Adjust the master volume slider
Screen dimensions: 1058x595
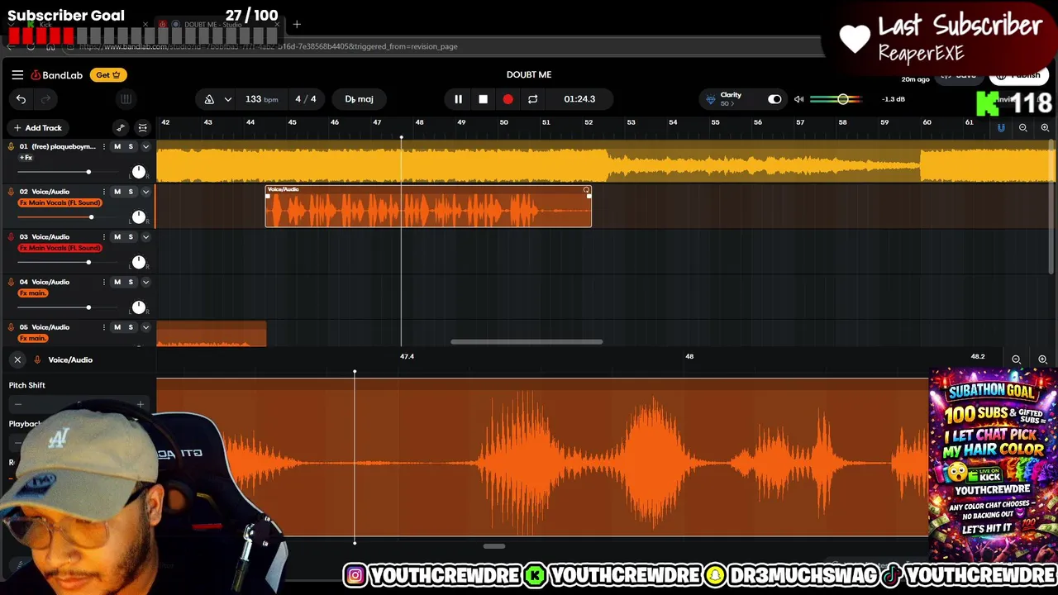(x=836, y=99)
